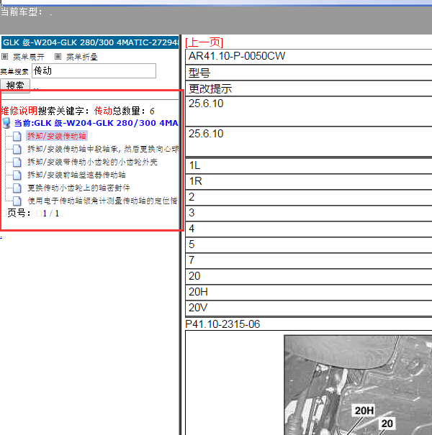
Task: Click the 型号 table row
Action: click(x=309, y=73)
